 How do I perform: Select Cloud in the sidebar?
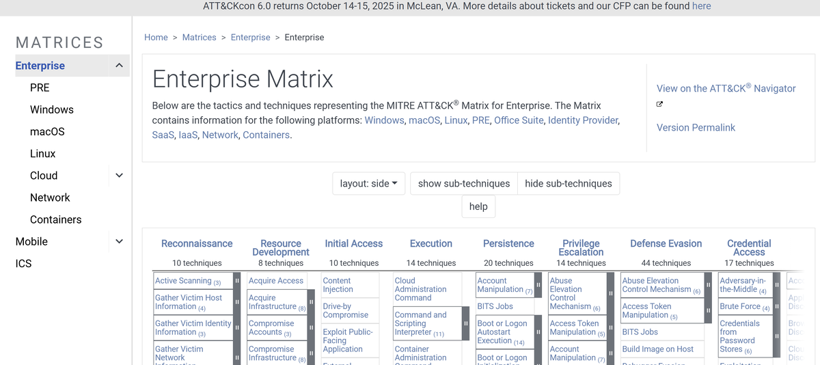click(x=44, y=176)
